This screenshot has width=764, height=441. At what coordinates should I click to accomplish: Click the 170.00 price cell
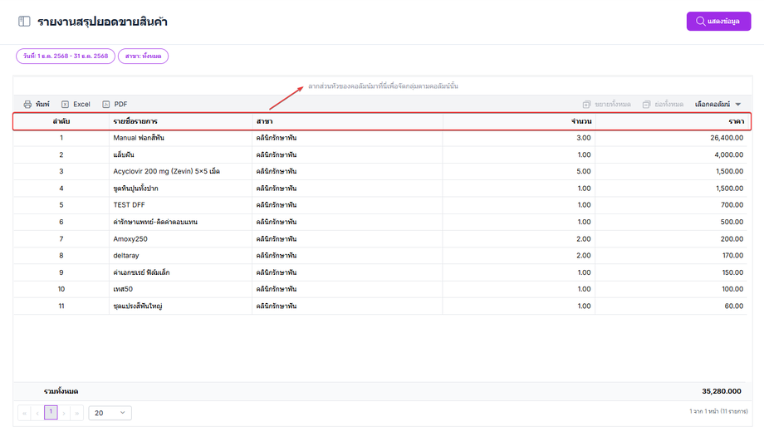[x=732, y=255]
